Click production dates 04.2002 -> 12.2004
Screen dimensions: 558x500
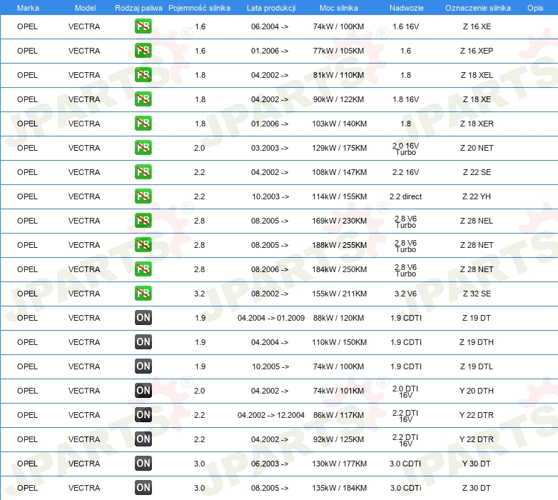pyautogui.click(x=271, y=415)
